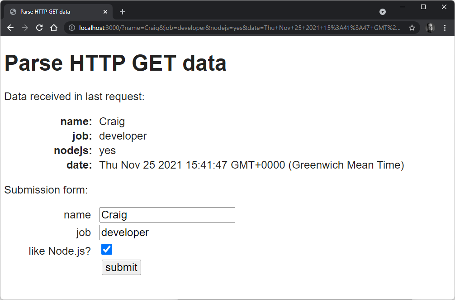
Task: Enable the checkbox next to 'like Node.js?'
Action: (x=107, y=249)
